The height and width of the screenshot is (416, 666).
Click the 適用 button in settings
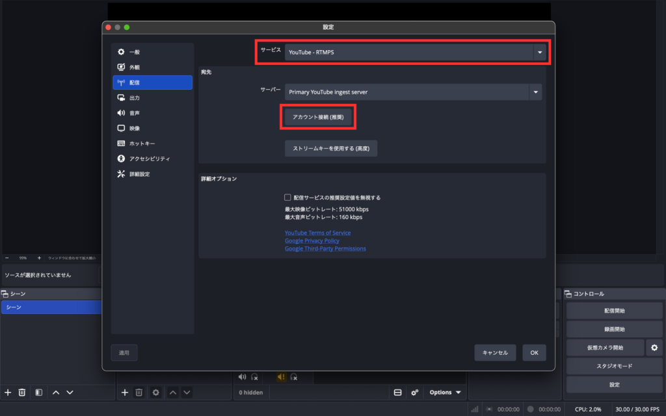pyautogui.click(x=124, y=353)
